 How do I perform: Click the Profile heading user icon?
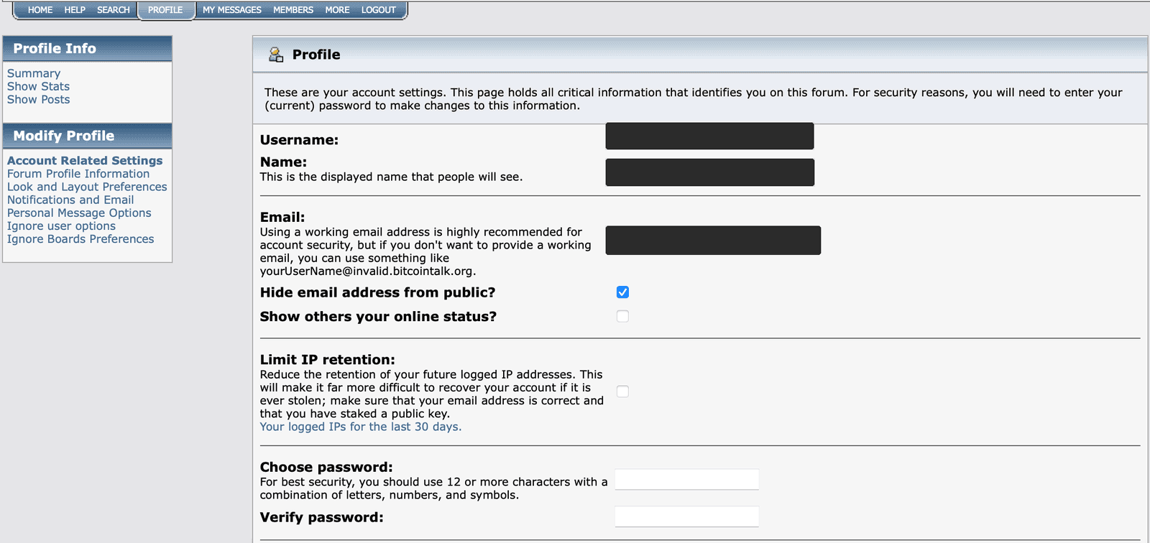276,55
